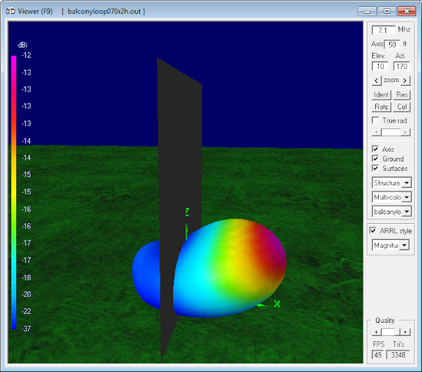Click the -22 dBi scale label

(x=26, y=311)
